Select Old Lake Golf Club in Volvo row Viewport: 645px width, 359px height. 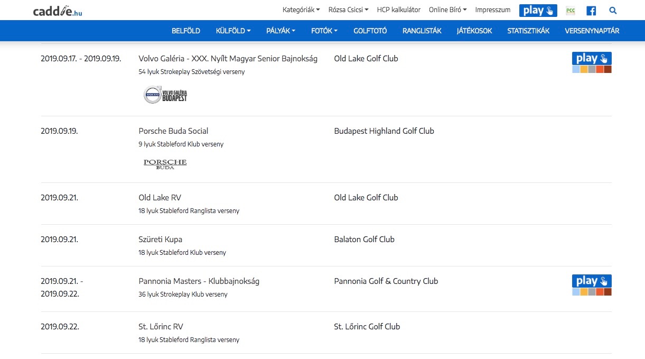pyautogui.click(x=366, y=59)
